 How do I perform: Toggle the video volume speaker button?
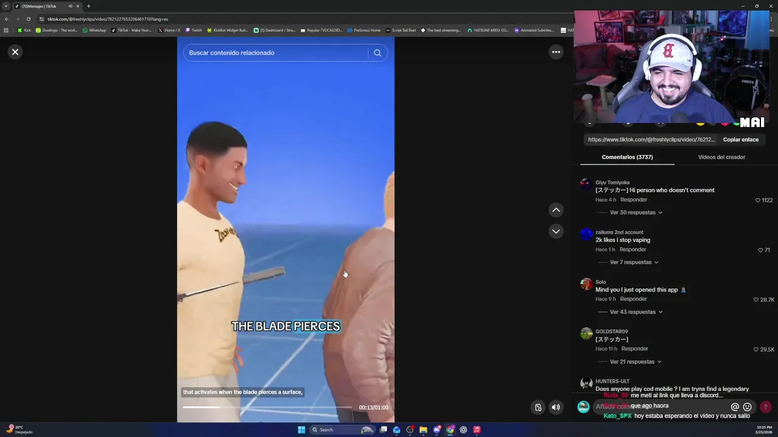click(x=556, y=407)
